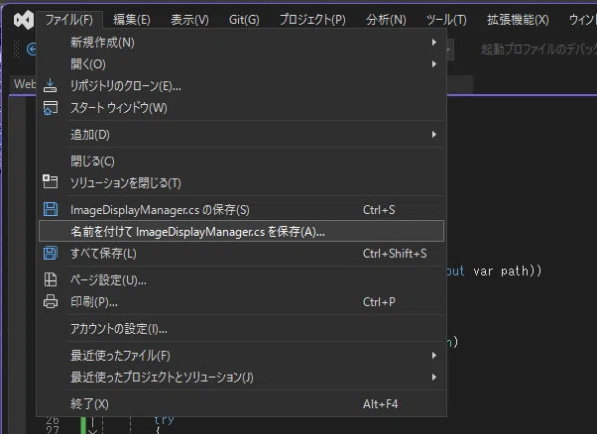Screen dimensions: 597x434
Task: Click the save floppy disk icon
Action: coord(51,210)
